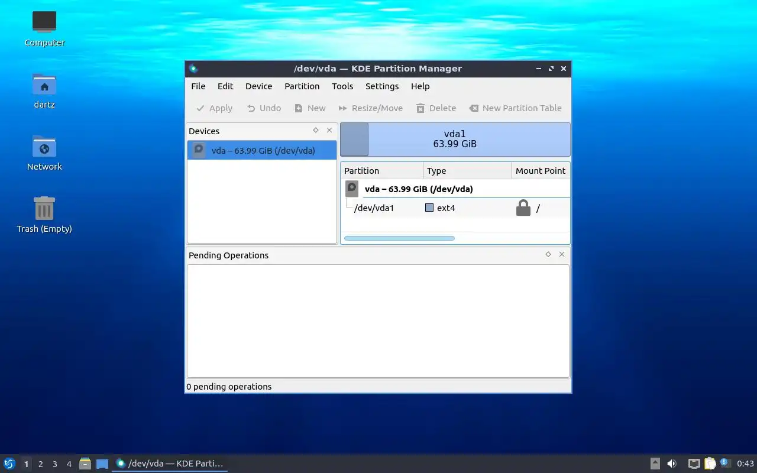The image size is (757, 473).
Task: Click the hard disk icon in partition tree
Action: tap(352, 189)
